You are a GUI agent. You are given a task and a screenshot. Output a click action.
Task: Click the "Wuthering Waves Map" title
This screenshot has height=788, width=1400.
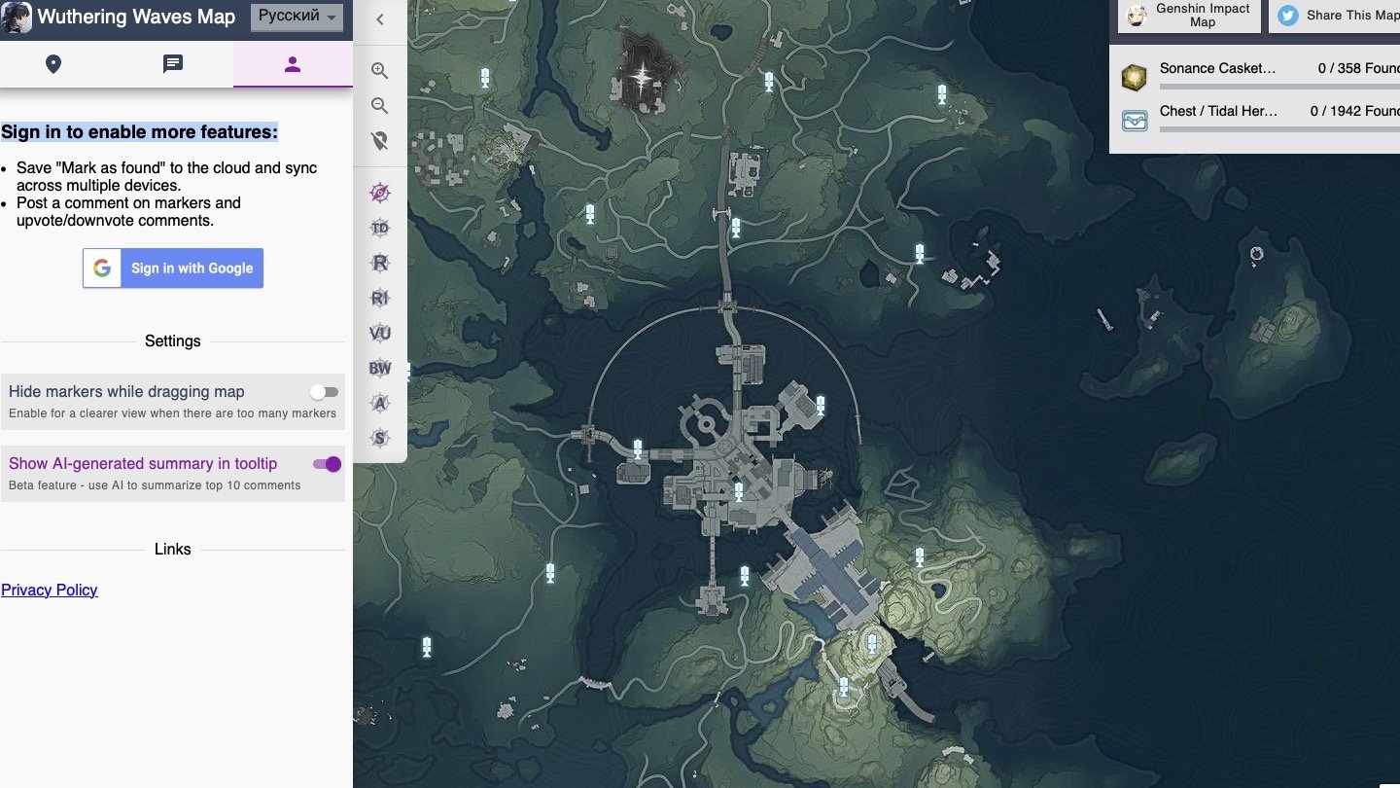click(x=136, y=17)
